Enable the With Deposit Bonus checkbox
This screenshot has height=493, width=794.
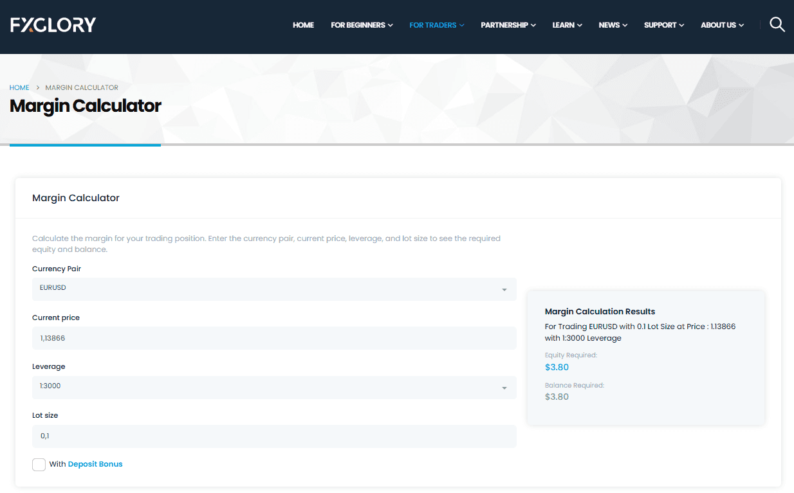(39, 464)
